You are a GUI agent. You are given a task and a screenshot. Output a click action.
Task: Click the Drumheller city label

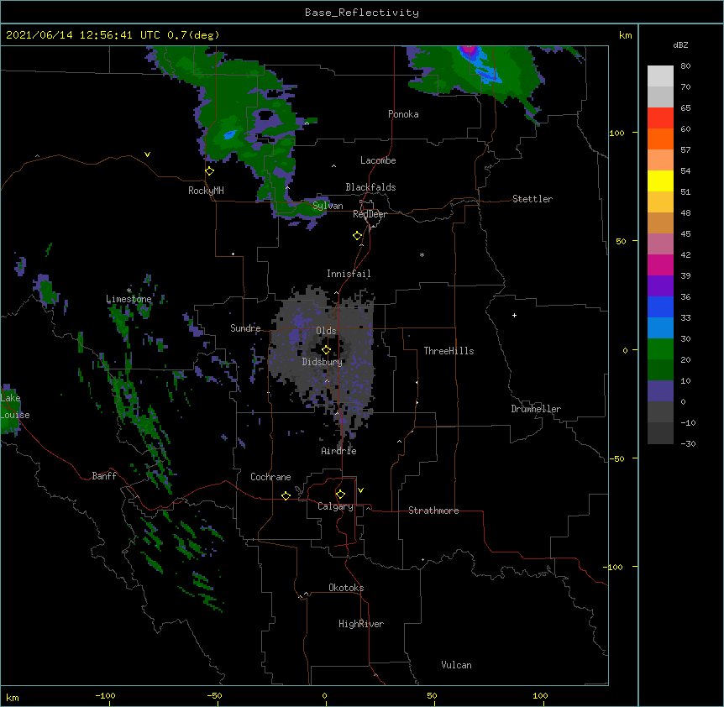(536, 409)
